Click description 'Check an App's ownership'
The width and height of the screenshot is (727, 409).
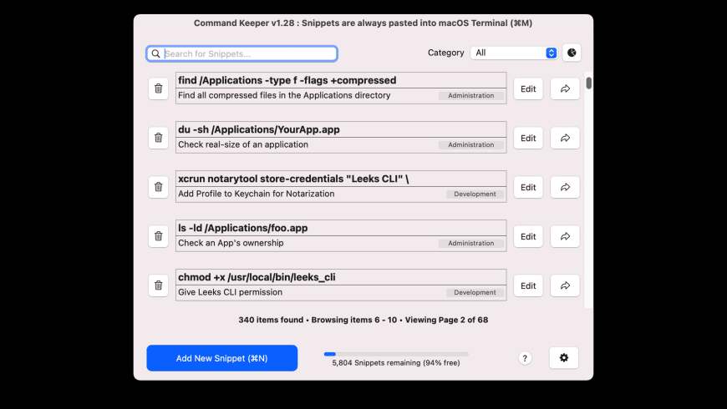coord(231,243)
